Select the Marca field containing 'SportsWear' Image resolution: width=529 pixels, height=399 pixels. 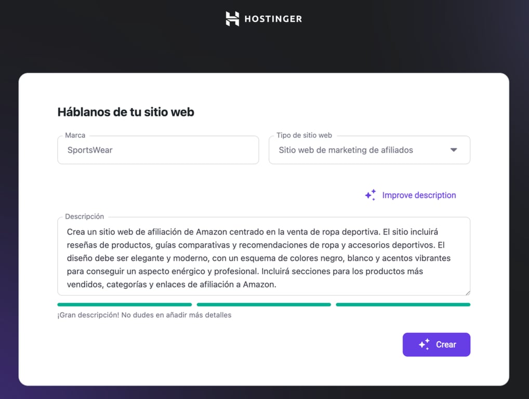[x=158, y=150]
